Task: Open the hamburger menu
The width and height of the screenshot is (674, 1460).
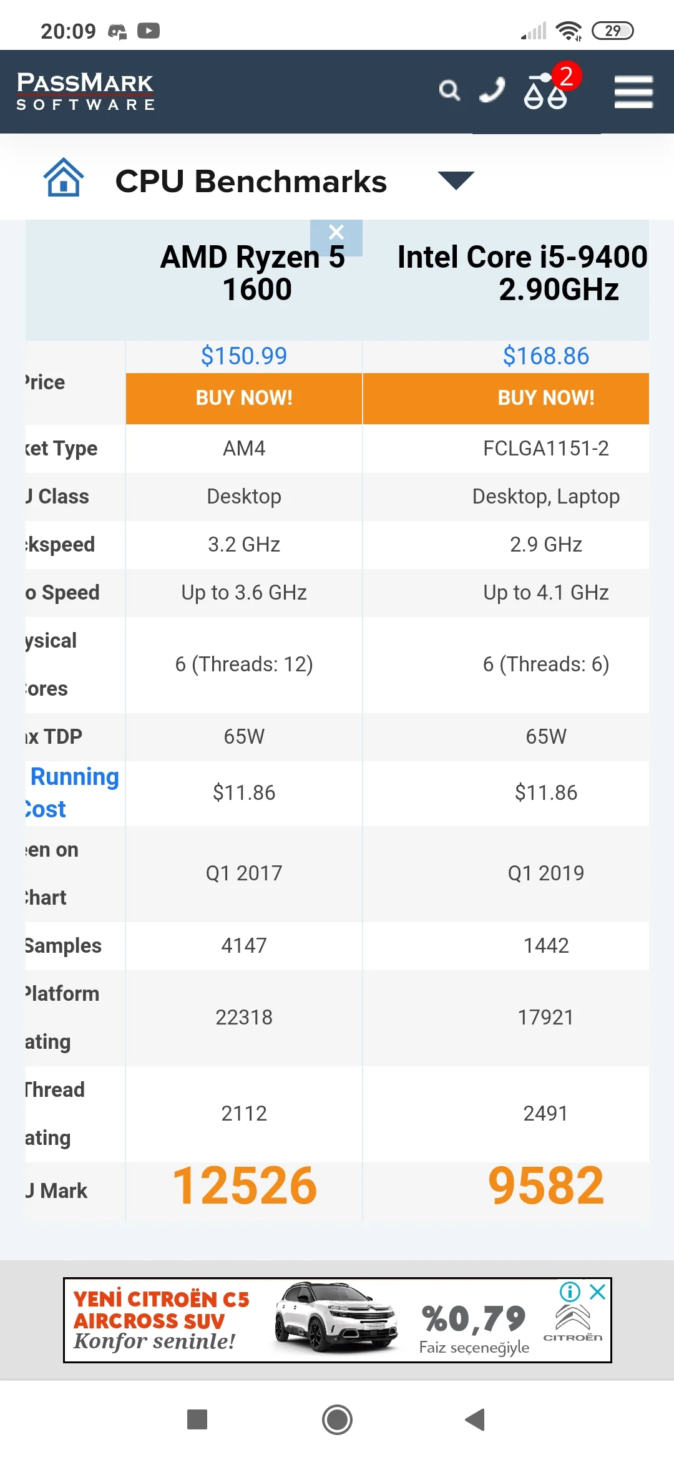Action: (633, 92)
